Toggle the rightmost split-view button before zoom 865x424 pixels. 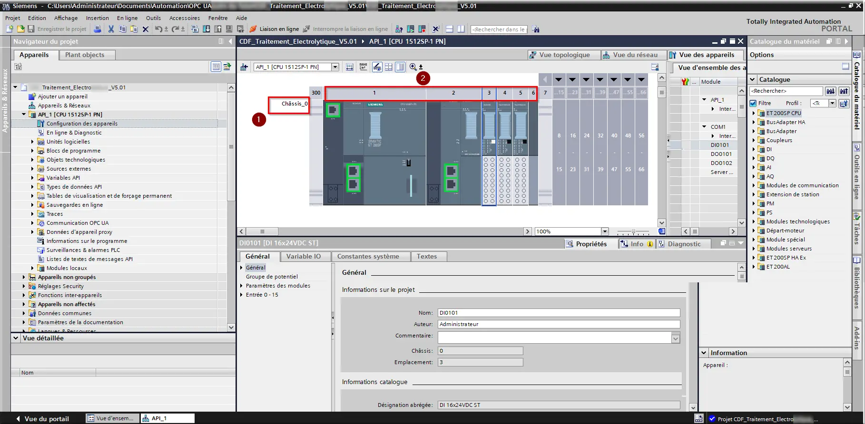tap(401, 67)
